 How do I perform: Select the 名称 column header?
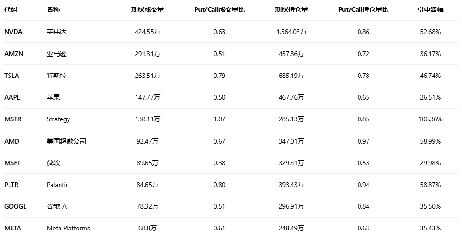coord(53,10)
